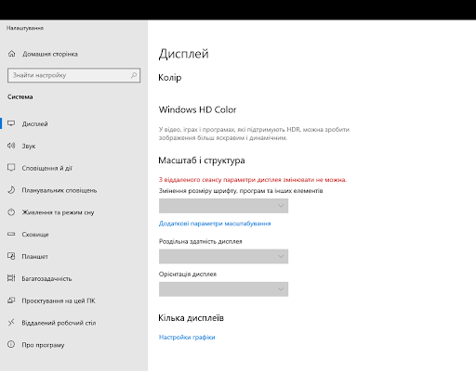
Task: Open the Віддалений робочий стіл section
Action: (x=59, y=323)
